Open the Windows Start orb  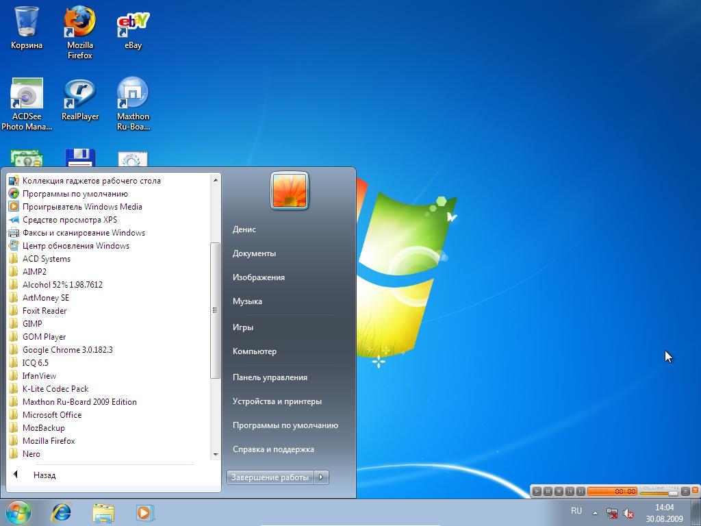click(18, 512)
